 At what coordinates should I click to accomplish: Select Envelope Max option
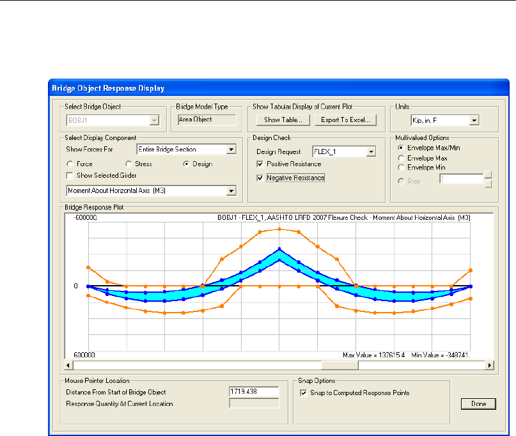point(401,159)
